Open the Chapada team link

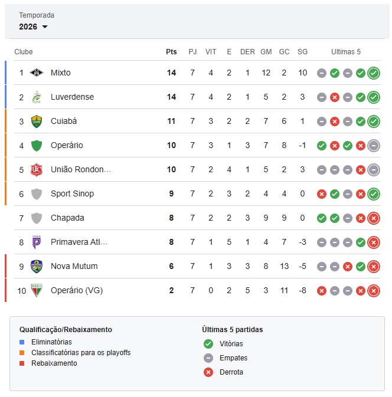tap(67, 218)
